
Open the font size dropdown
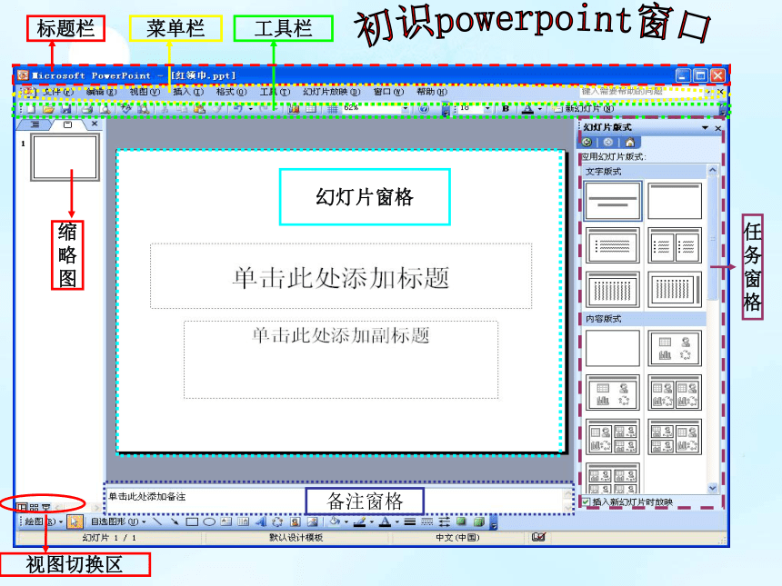486,109
